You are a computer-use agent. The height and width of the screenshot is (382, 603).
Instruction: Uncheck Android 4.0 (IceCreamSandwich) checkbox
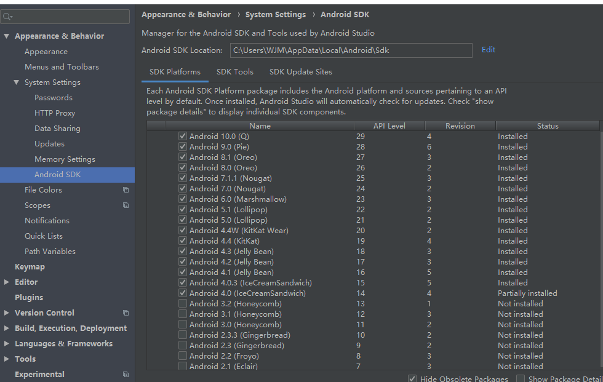(x=183, y=293)
